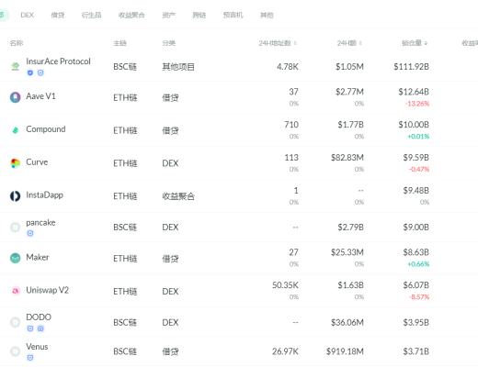The height and width of the screenshot is (367, 478).
Task: Click 其他项目 category in InsurAce row
Action: [x=178, y=67]
